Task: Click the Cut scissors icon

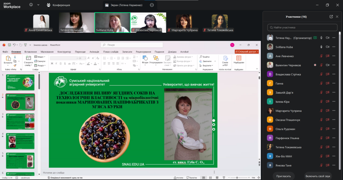Action: [15, 57]
